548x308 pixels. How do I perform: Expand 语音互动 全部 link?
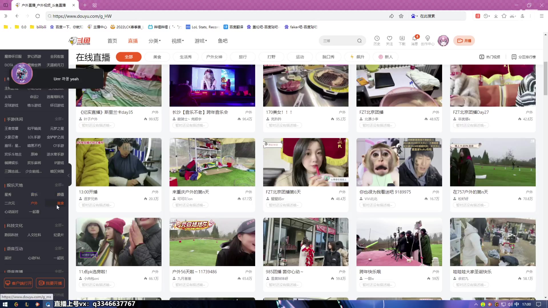[x=59, y=248]
